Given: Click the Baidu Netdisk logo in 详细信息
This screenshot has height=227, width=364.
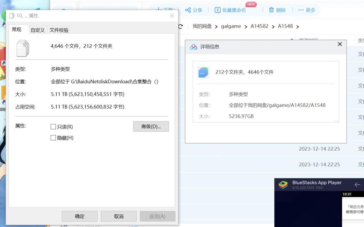Looking at the screenshot, I should point(194,47).
